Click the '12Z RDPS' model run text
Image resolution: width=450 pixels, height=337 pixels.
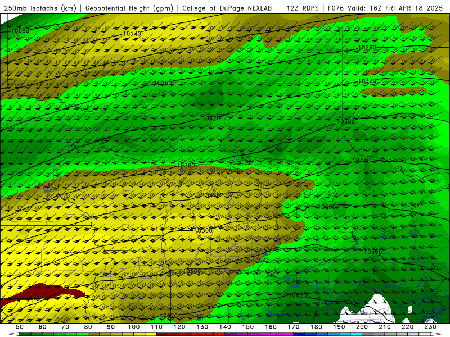[x=303, y=8]
